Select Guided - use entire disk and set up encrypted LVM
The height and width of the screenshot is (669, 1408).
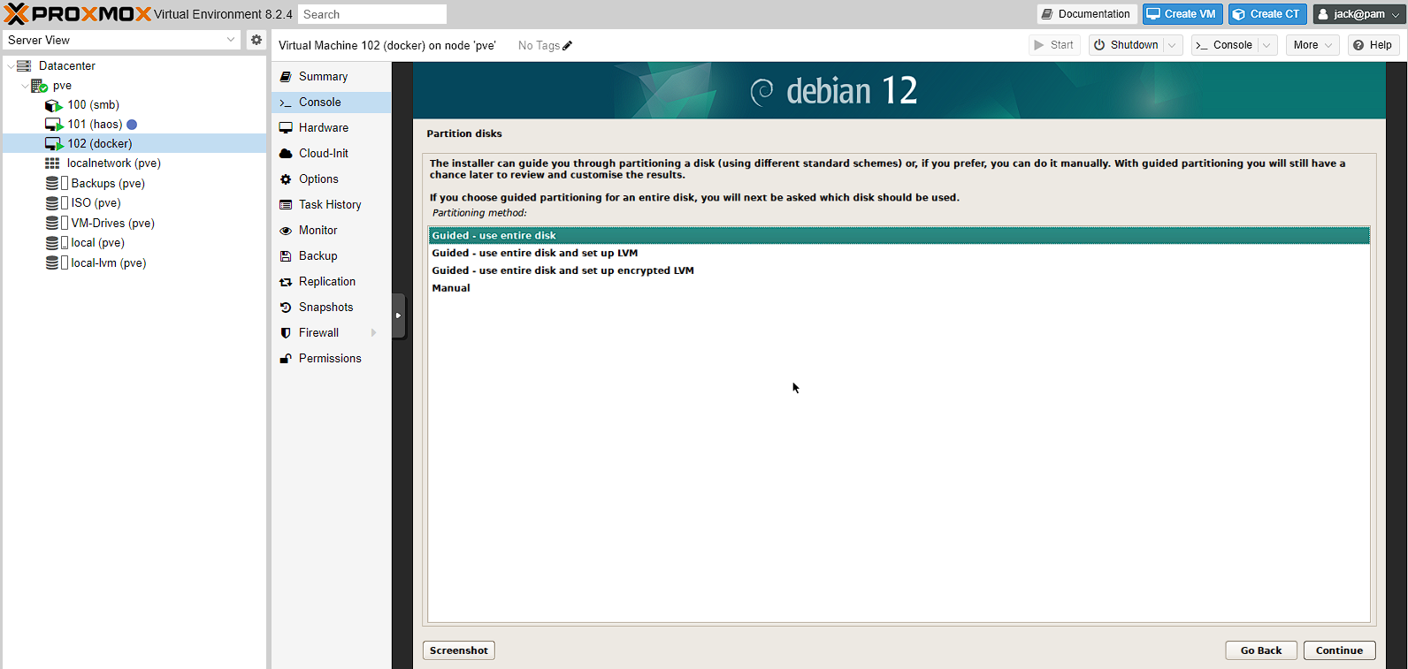[x=899, y=270]
